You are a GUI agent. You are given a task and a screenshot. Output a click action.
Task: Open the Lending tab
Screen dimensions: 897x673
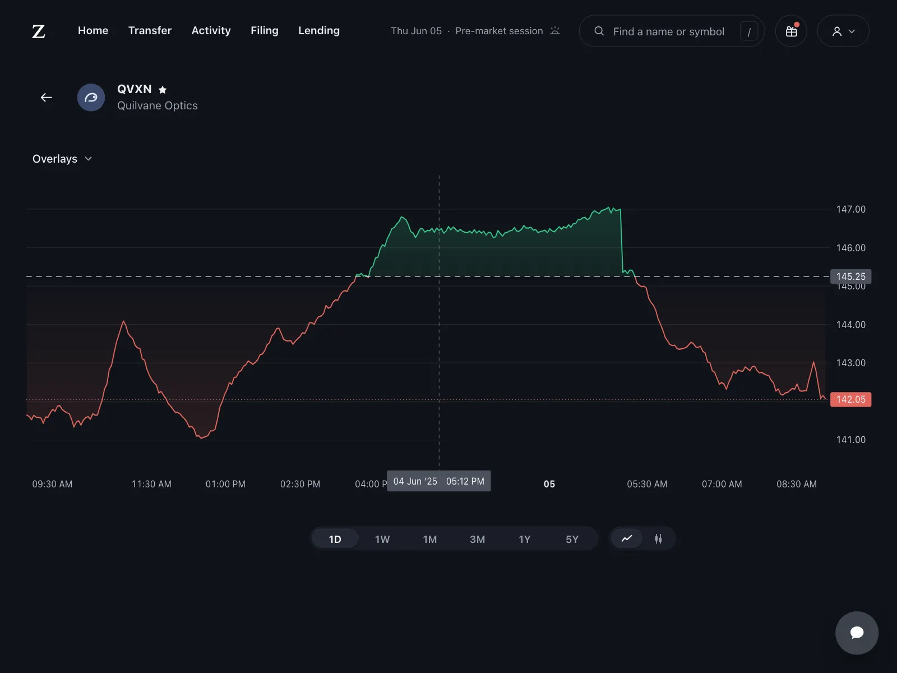pyautogui.click(x=319, y=30)
